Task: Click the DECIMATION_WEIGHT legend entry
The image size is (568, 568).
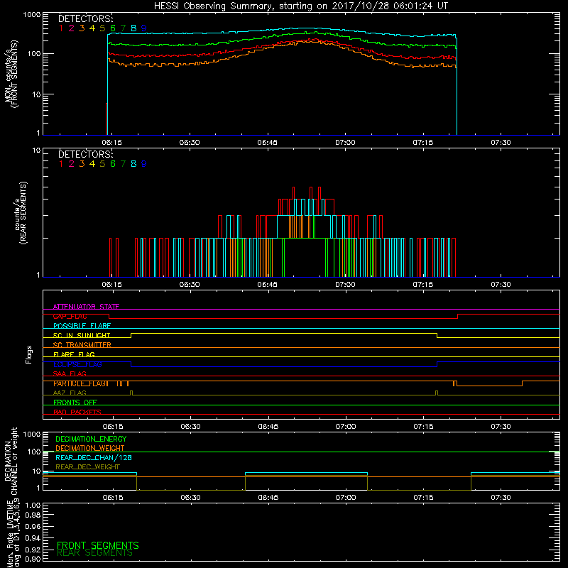Action: point(90,448)
